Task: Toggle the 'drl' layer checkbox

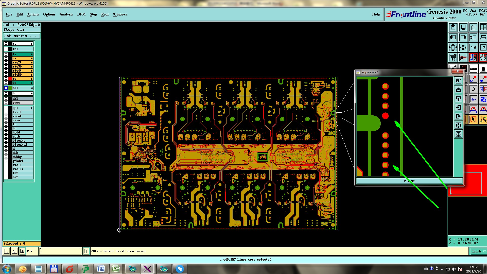Action: (x=6, y=99)
